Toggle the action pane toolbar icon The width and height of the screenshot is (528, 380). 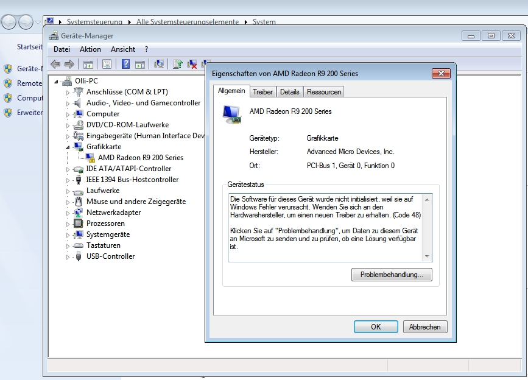pyautogui.click(x=140, y=64)
